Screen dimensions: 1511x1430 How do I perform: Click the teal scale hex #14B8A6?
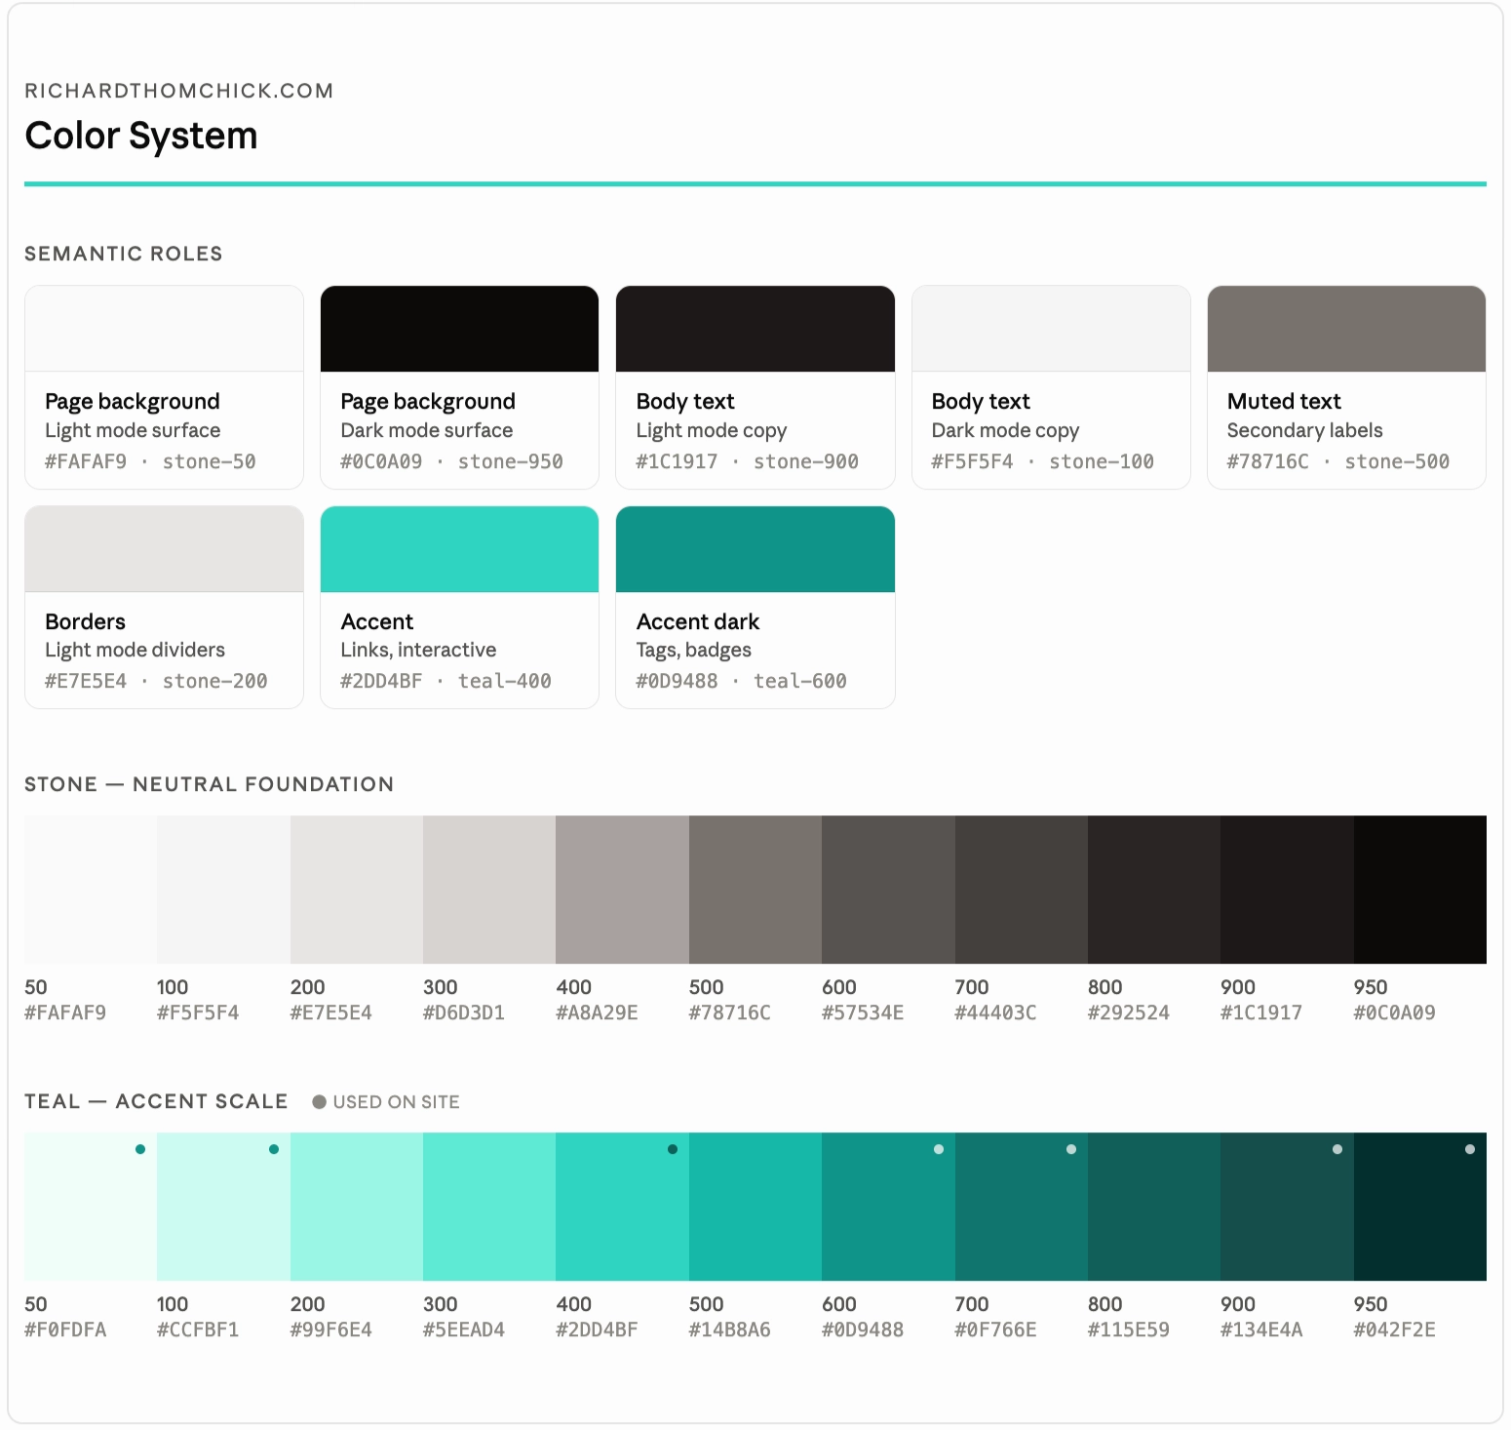click(x=730, y=1330)
